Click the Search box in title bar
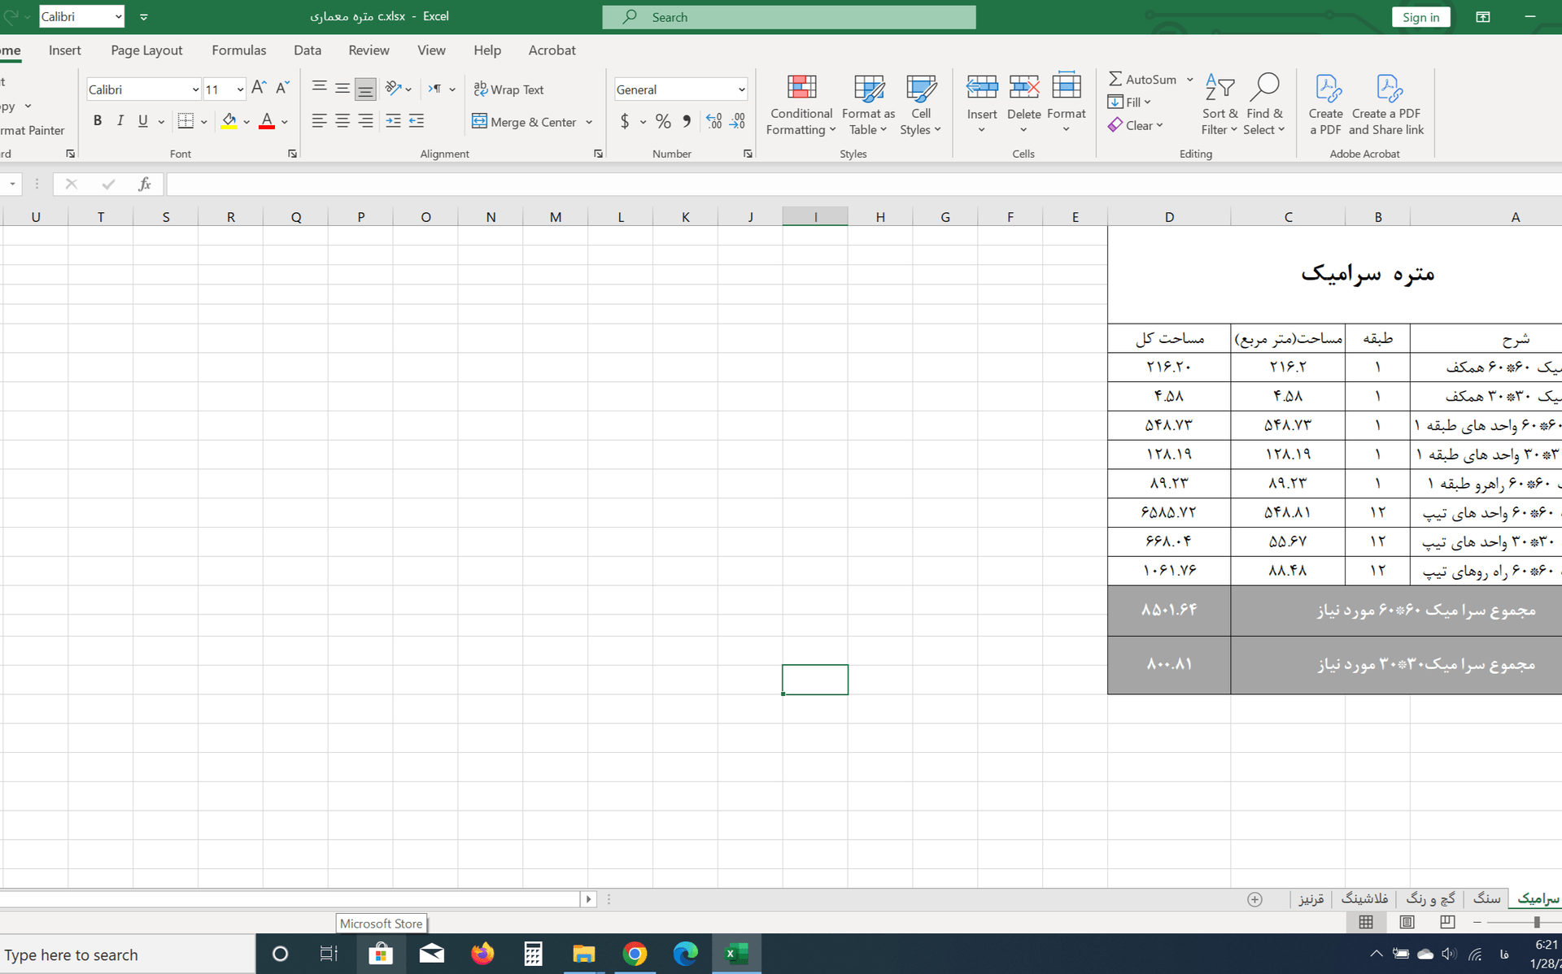Viewport: 1562px width, 974px height. [788, 17]
